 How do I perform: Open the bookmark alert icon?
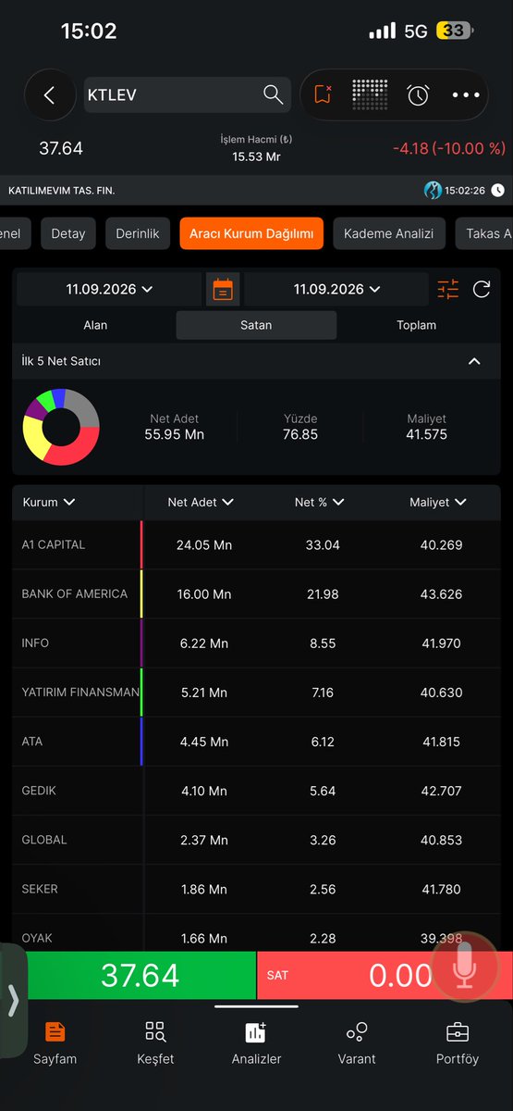pos(323,94)
